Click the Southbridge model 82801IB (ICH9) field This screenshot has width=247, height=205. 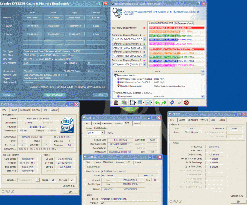[130, 184]
